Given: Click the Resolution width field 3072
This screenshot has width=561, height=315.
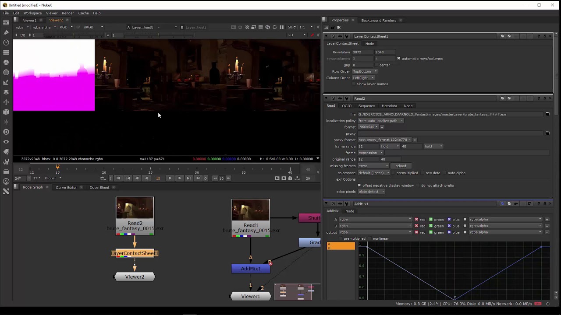Looking at the screenshot, I should [x=362, y=52].
